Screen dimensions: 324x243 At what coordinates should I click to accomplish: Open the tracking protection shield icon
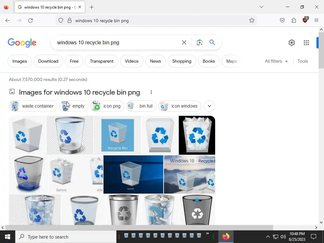pyautogui.click(x=60, y=21)
